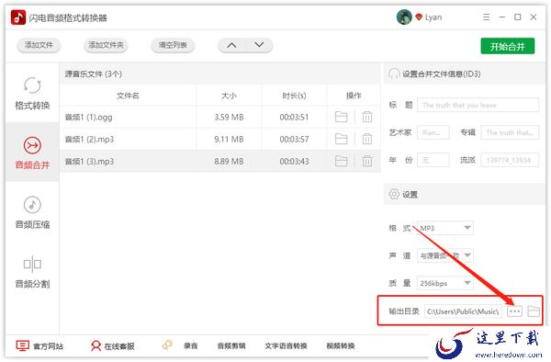The image size is (551, 362).
Task: Click the 时长(s) column header
Action: coord(294,96)
